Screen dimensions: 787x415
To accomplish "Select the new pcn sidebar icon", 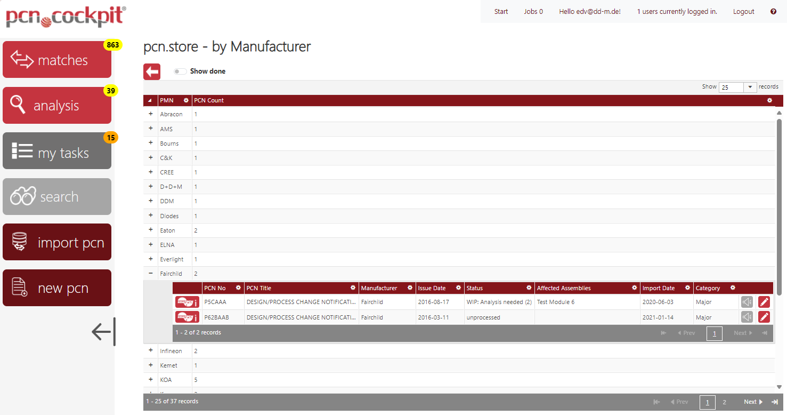I will click(56, 288).
